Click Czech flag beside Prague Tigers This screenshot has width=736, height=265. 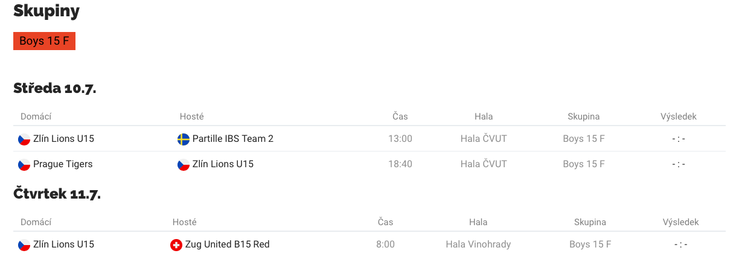pos(24,164)
